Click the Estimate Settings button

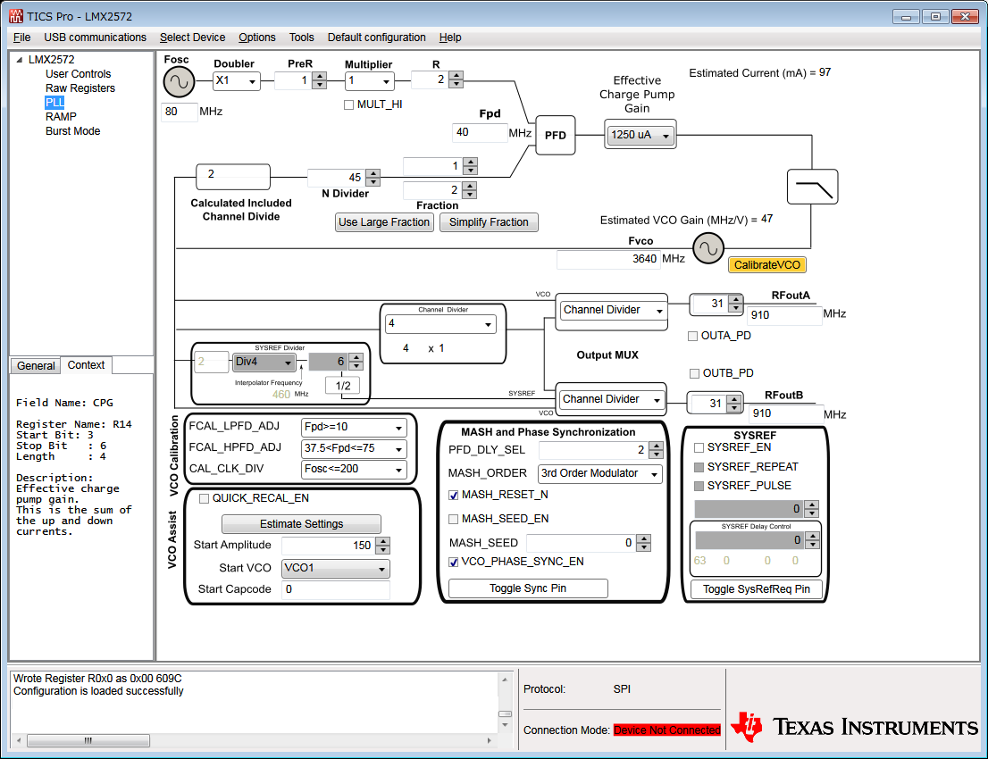point(302,524)
